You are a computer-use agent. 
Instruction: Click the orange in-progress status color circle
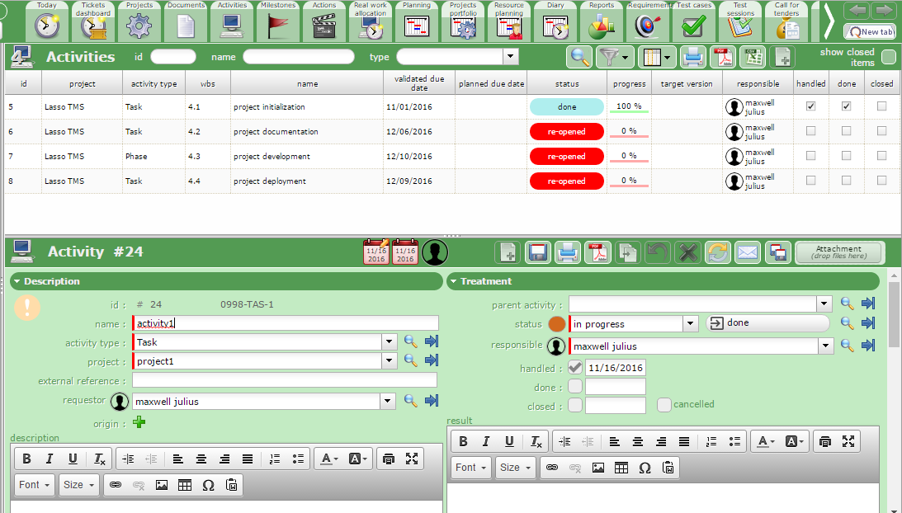tap(557, 324)
